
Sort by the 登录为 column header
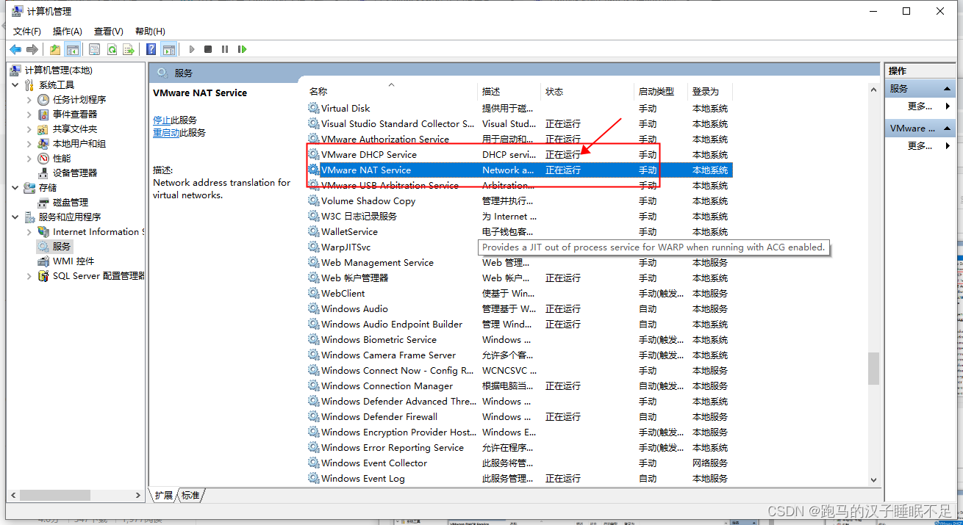pos(710,91)
